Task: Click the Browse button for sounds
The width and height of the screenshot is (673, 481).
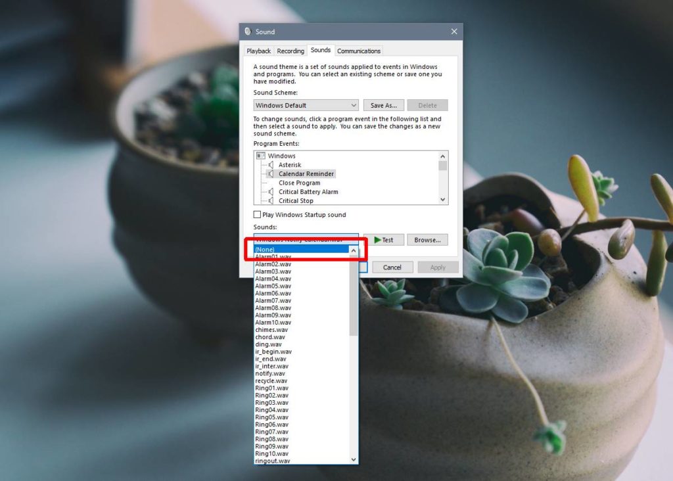Action: [x=427, y=240]
